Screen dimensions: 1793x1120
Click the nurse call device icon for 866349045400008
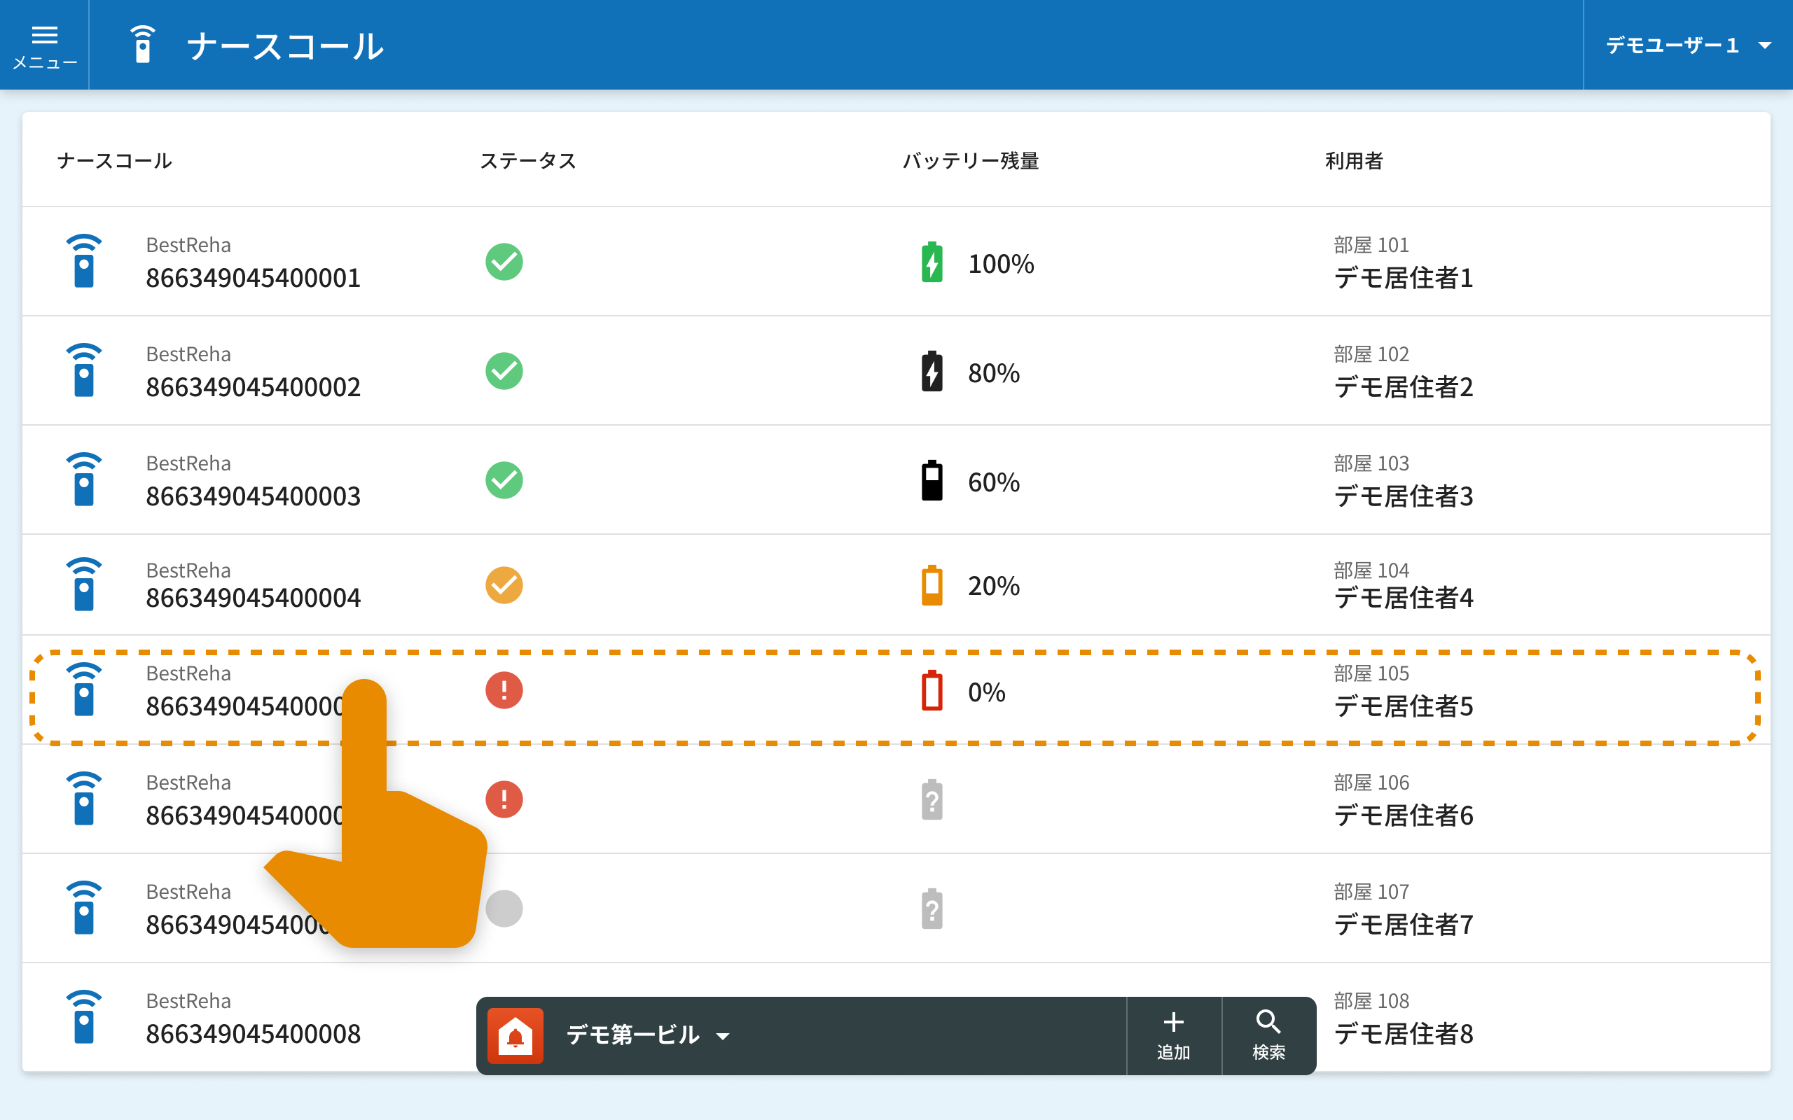tap(84, 1016)
